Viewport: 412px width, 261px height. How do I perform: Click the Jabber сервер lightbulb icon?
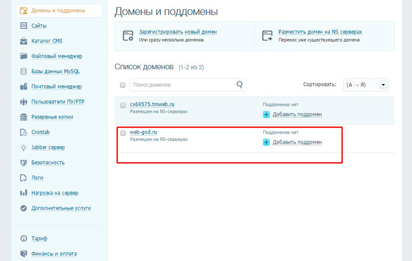tap(24, 147)
